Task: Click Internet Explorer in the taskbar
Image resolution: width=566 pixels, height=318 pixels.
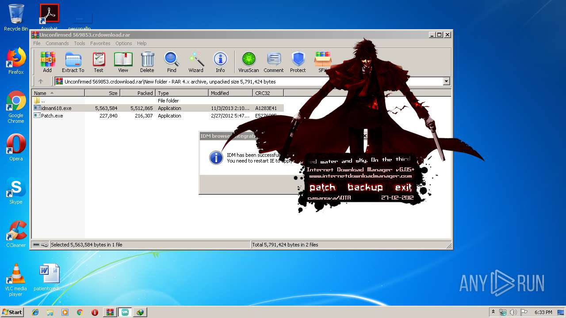Action: point(35,312)
